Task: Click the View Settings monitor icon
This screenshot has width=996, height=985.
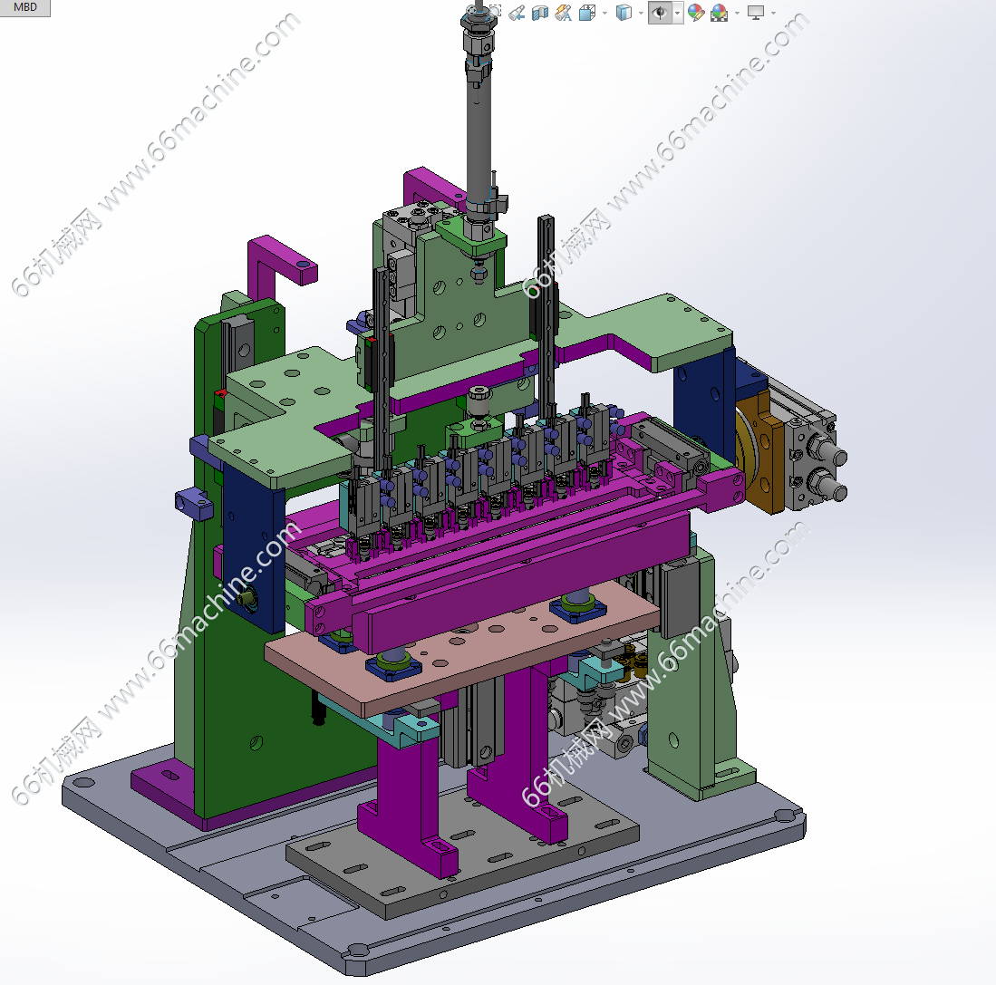Action: coord(755,13)
